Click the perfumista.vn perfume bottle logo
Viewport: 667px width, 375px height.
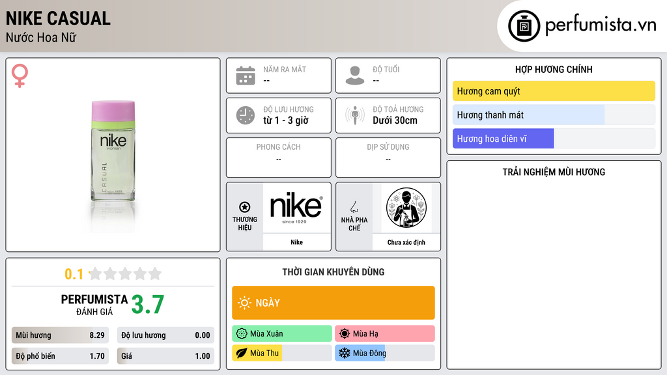click(524, 26)
